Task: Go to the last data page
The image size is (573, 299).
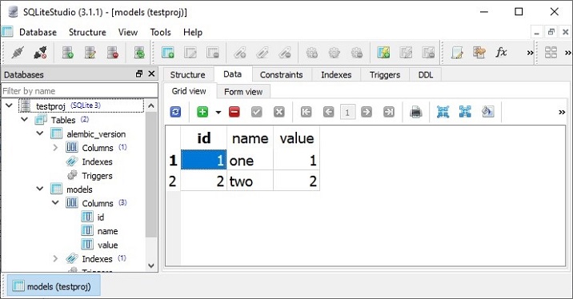Action: point(388,112)
